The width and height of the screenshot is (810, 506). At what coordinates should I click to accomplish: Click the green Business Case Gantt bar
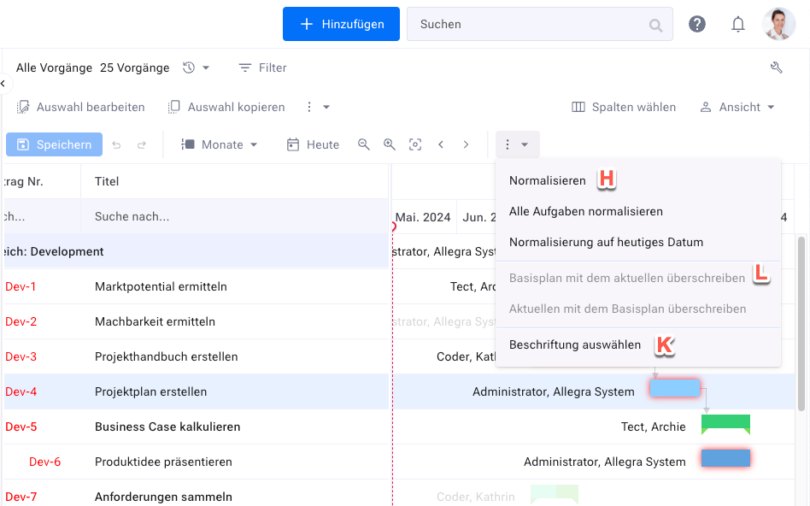pyautogui.click(x=725, y=424)
